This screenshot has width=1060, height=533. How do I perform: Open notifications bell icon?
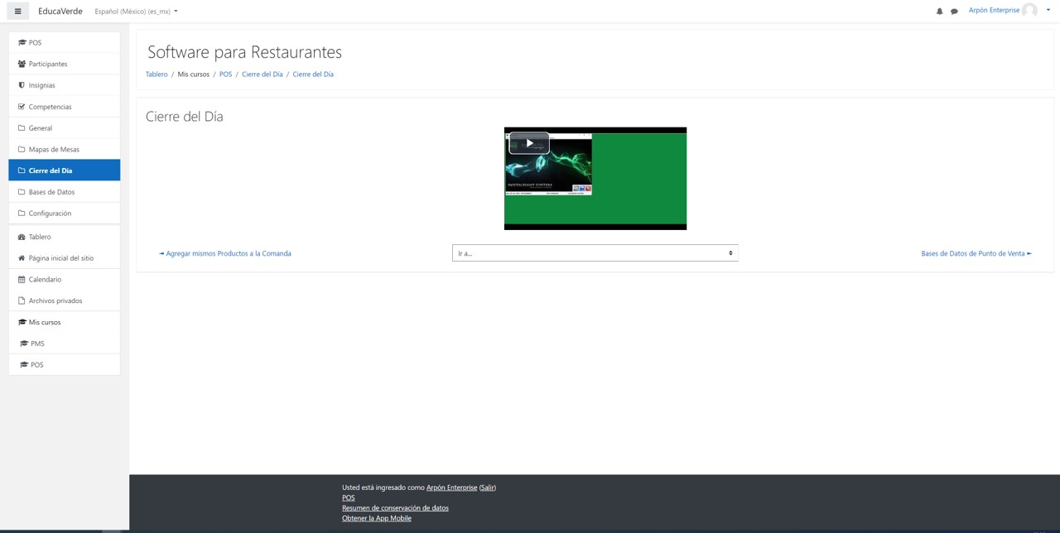(x=939, y=12)
